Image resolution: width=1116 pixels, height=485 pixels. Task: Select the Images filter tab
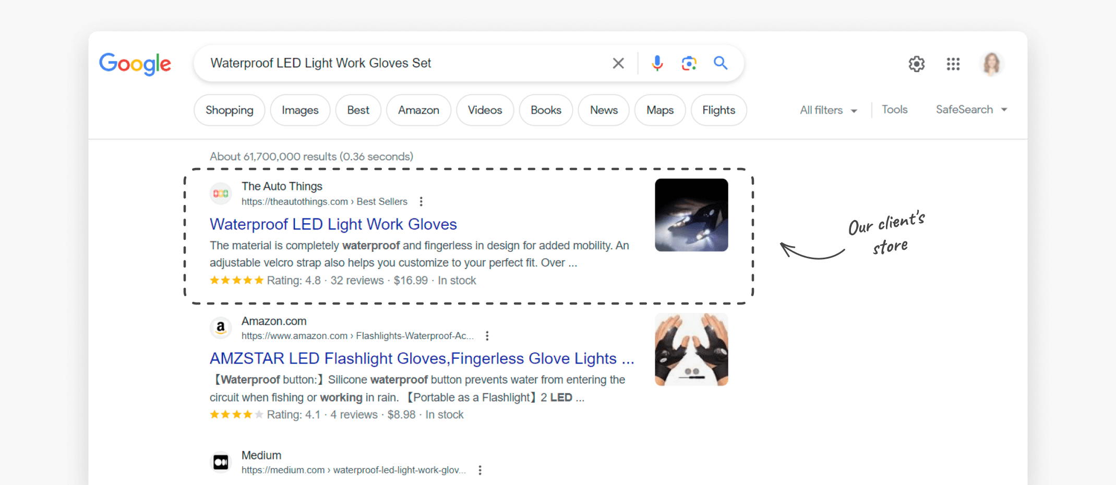[x=300, y=110]
